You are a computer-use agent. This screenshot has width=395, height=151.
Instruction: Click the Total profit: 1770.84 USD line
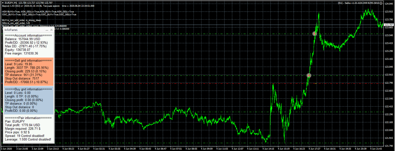click(23, 125)
